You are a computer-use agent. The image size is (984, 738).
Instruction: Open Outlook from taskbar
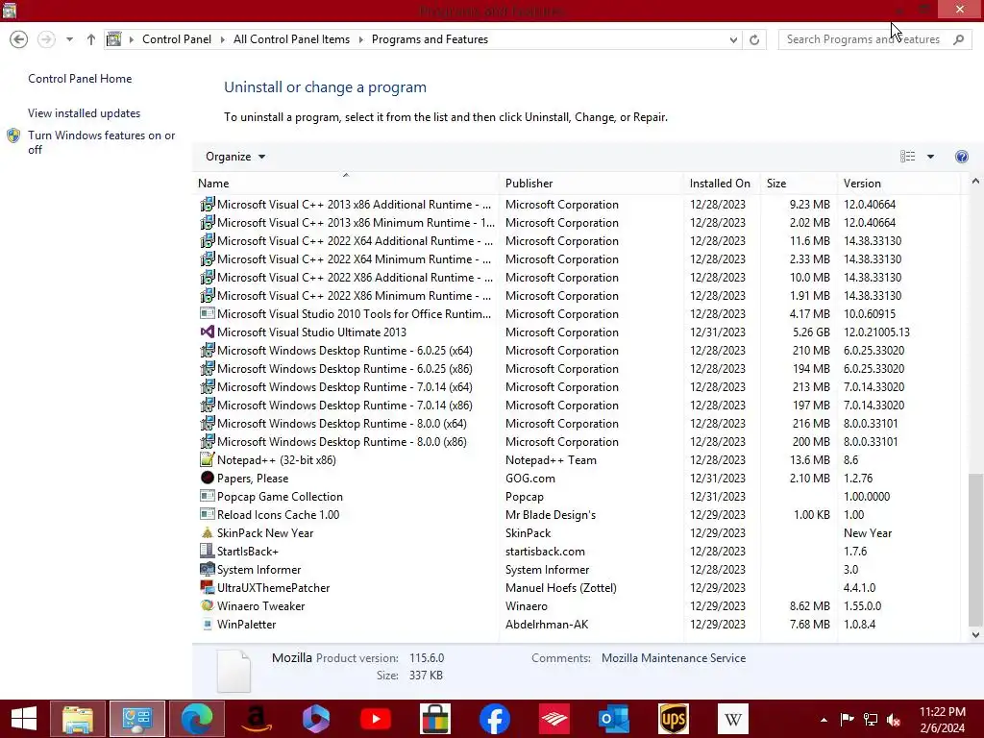coord(614,719)
